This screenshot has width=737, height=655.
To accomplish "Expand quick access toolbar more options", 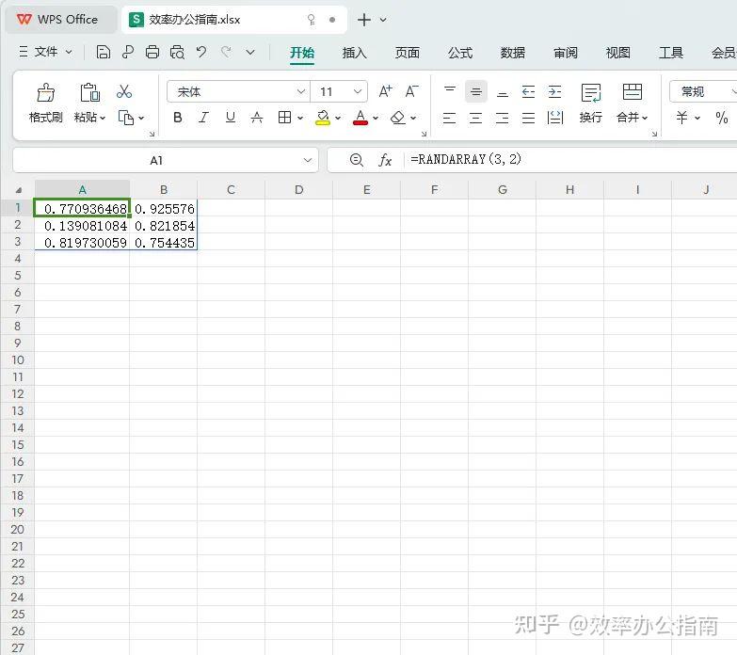I will tap(250, 52).
